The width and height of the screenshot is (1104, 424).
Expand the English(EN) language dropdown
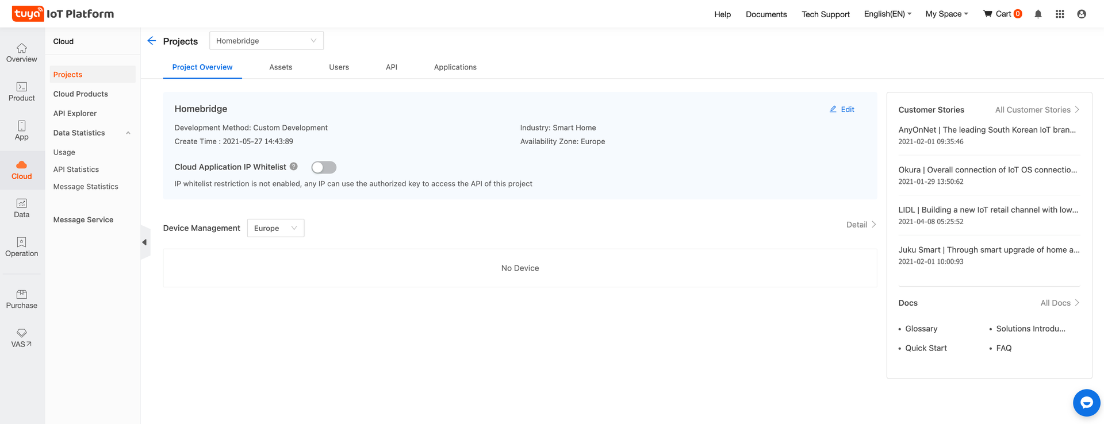point(887,14)
